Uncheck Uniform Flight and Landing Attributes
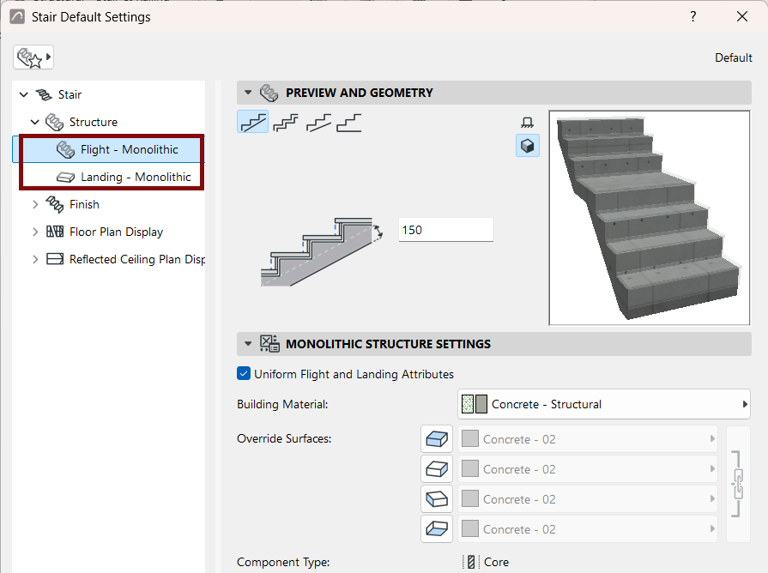 click(244, 374)
